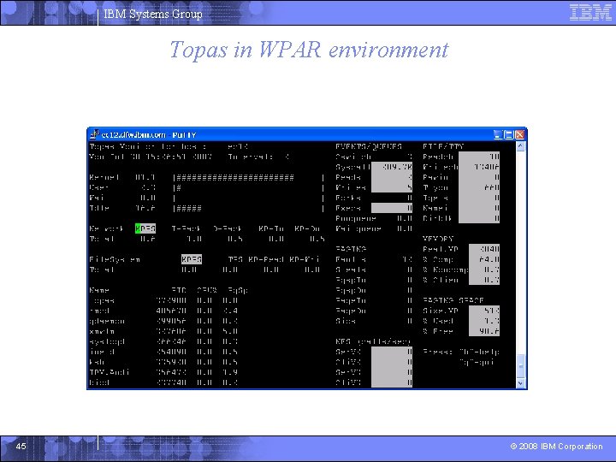Click the FILE/TTY section heading
The image size is (616, 462).
click(x=443, y=146)
